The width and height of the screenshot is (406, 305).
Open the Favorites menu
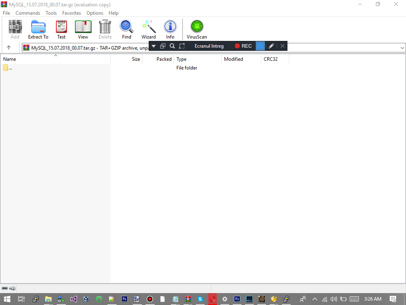(71, 13)
